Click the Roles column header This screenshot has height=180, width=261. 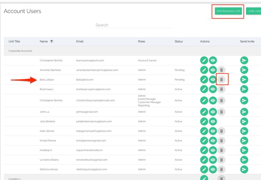pos(142,41)
